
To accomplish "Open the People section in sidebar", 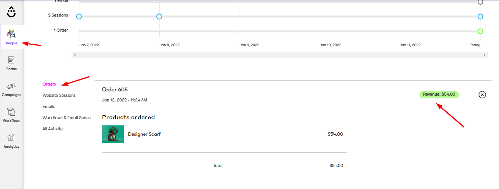I will click(x=12, y=37).
